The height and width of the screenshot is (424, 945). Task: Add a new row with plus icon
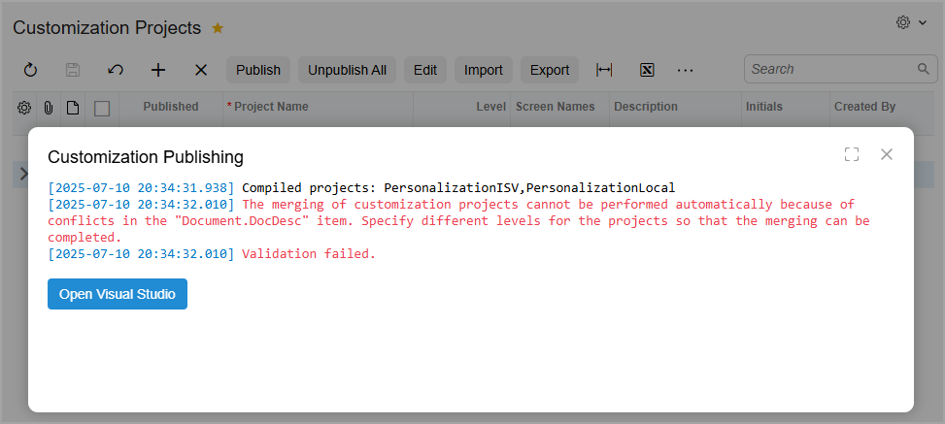[x=158, y=70]
